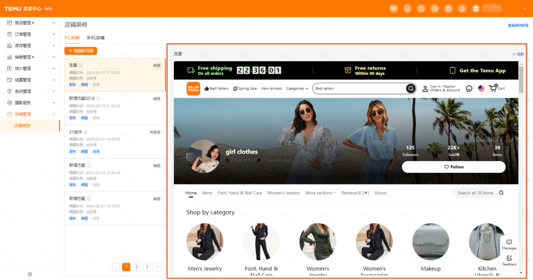Select the Items tab in store preview

(207, 193)
